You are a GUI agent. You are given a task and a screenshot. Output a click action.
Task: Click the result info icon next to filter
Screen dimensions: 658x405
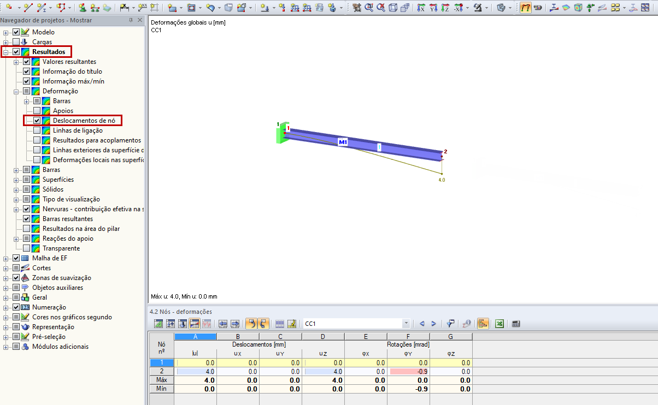(x=467, y=323)
